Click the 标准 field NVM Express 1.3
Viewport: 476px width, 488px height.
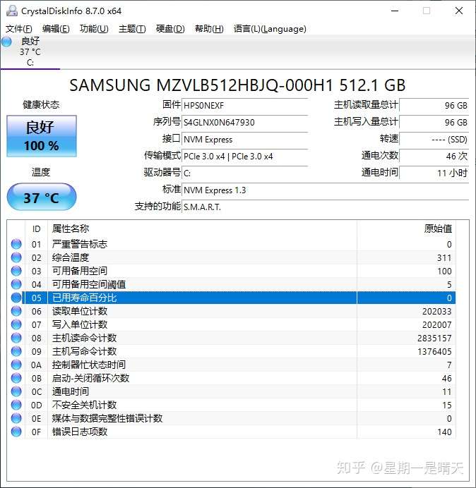point(325,190)
